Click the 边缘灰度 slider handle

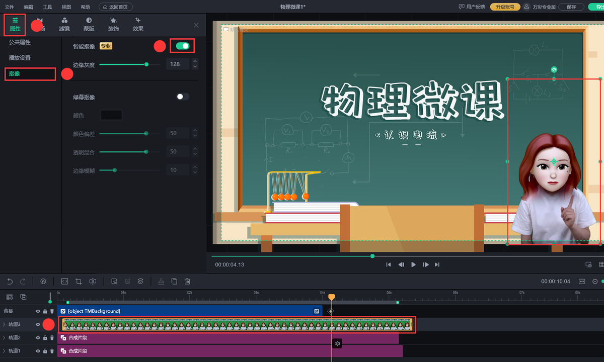[146, 64]
